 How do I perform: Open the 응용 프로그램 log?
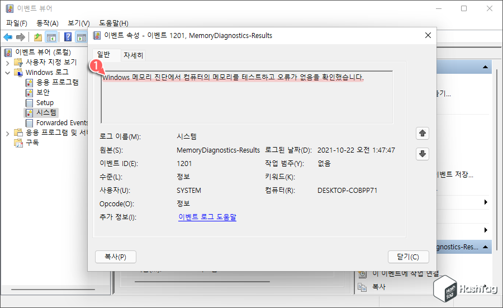[x=57, y=82]
